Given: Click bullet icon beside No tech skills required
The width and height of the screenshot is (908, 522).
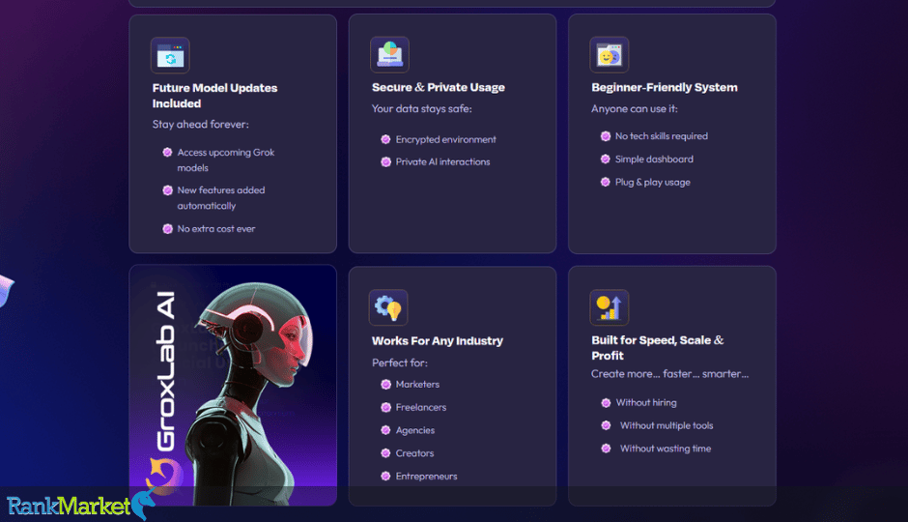Looking at the screenshot, I should point(605,136).
